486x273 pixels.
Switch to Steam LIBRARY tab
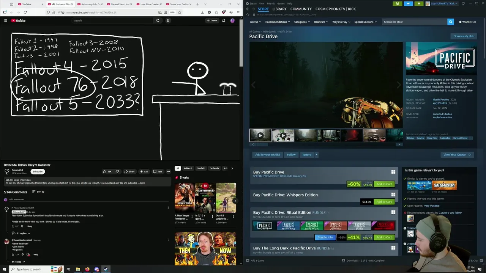[x=279, y=9]
